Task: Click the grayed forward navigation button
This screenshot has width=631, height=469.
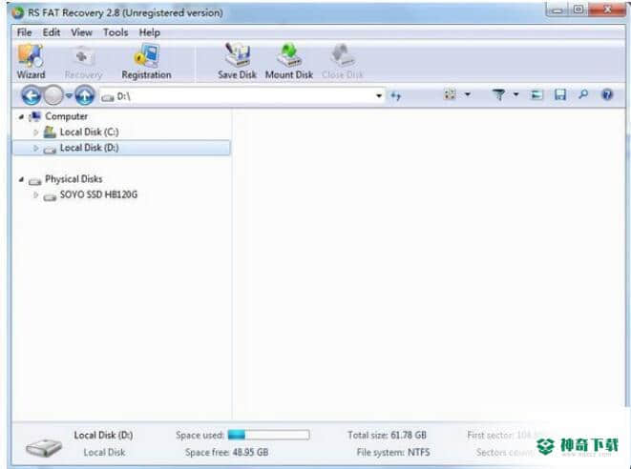Action: [x=53, y=95]
